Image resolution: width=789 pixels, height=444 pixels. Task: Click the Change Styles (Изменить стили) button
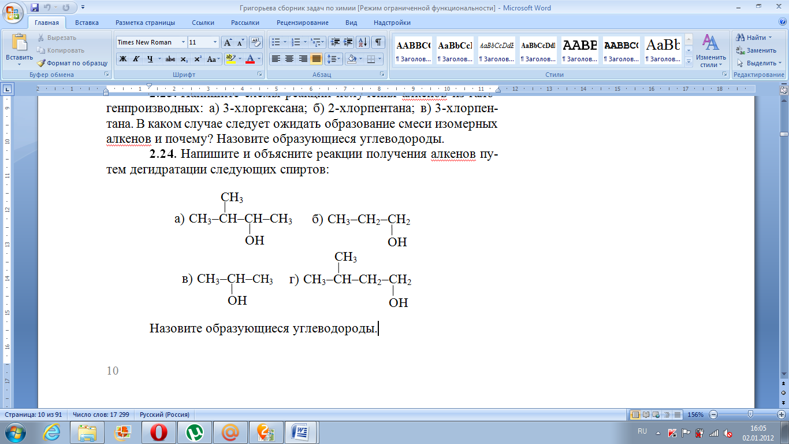pyautogui.click(x=710, y=50)
